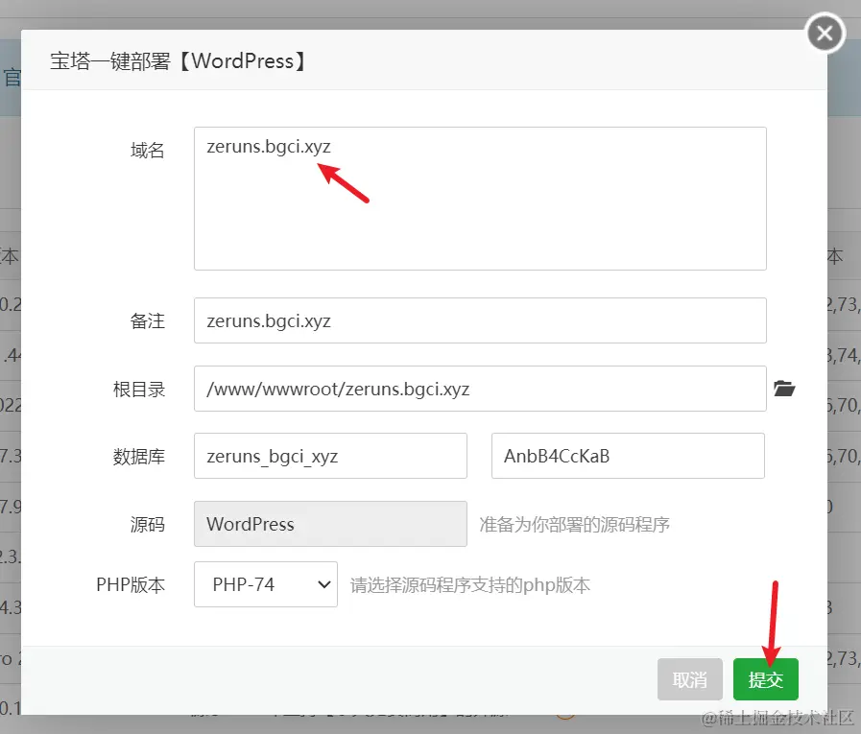Edit database password field AnbB4CcKaB
The width and height of the screenshot is (861, 734).
coord(628,456)
